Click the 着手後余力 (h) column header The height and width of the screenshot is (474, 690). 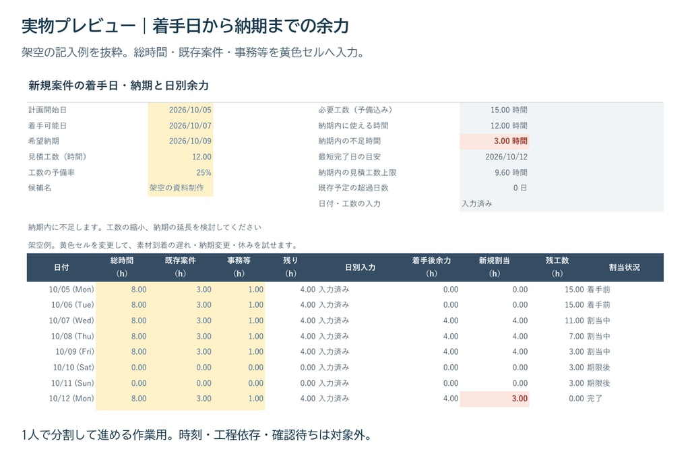tap(432, 267)
